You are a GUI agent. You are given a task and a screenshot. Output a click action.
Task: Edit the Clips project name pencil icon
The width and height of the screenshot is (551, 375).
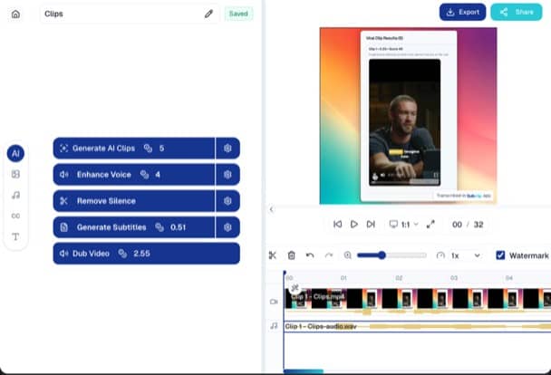tap(208, 14)
